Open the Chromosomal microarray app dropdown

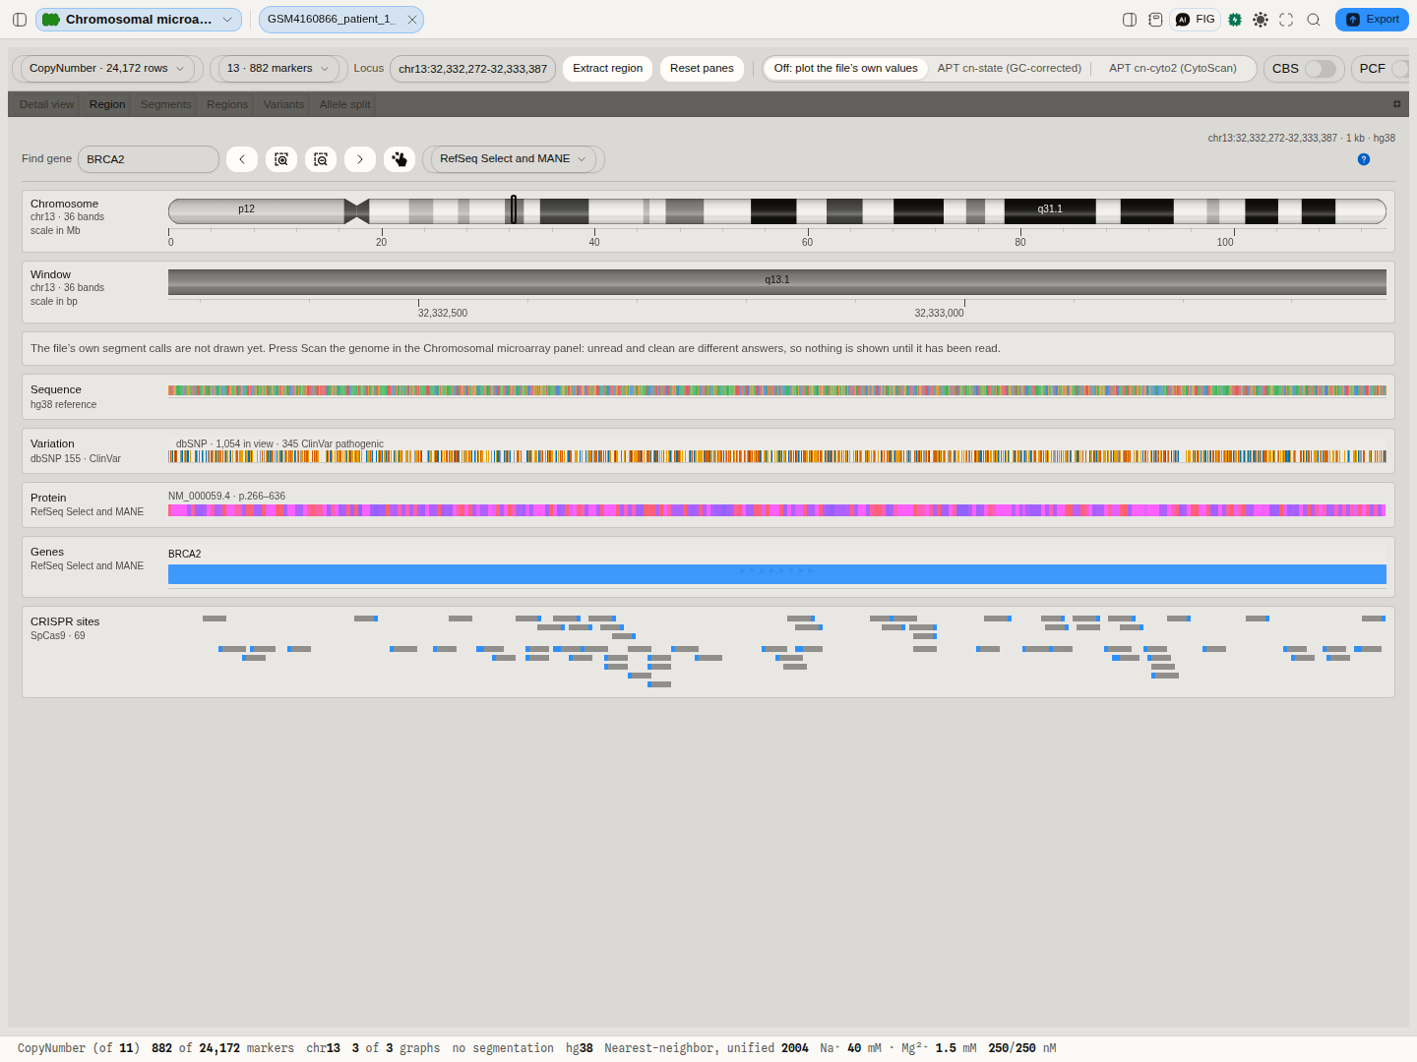(x=139, y=20)
